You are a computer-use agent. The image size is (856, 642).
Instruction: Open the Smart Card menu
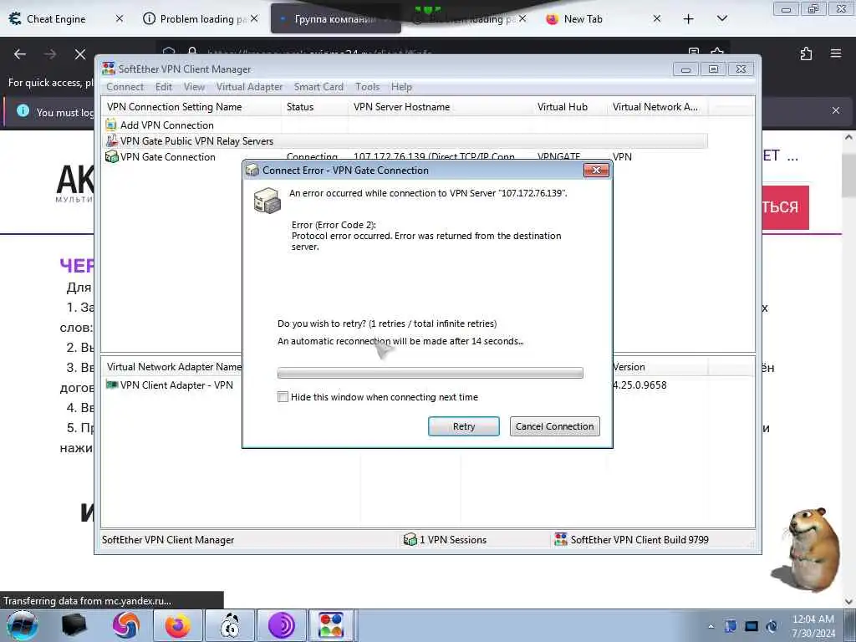point(318,87)
